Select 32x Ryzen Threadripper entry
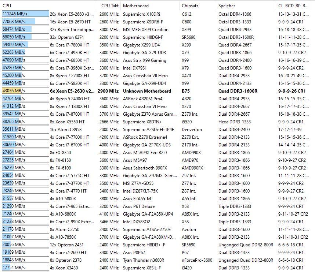 (72, 30)
